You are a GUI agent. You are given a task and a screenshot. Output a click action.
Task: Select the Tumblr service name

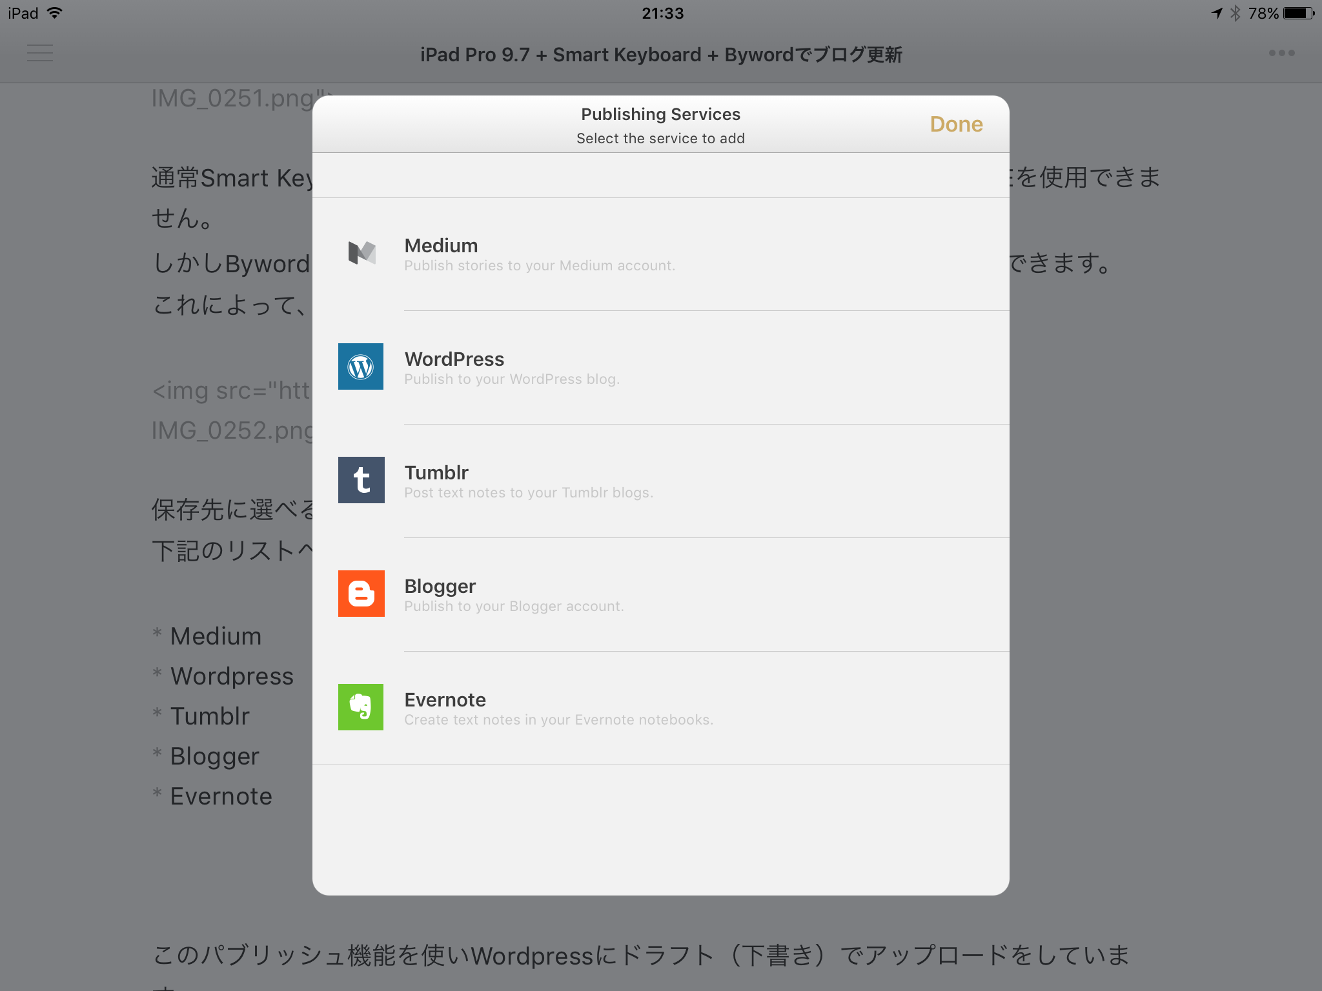[436, 473]
